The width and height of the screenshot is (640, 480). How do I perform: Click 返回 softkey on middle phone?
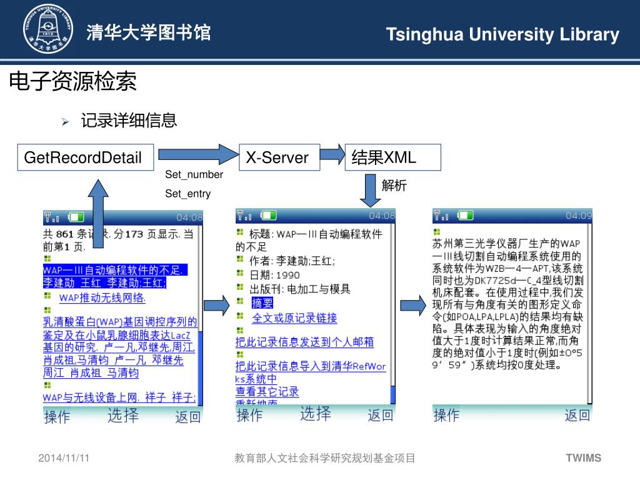381,415
